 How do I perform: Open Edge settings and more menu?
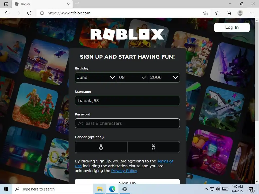[x=252, y=13]
